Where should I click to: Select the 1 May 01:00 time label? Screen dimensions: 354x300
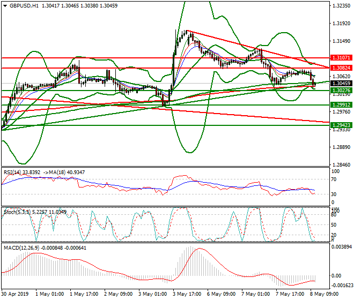click(x=50, y=294)
